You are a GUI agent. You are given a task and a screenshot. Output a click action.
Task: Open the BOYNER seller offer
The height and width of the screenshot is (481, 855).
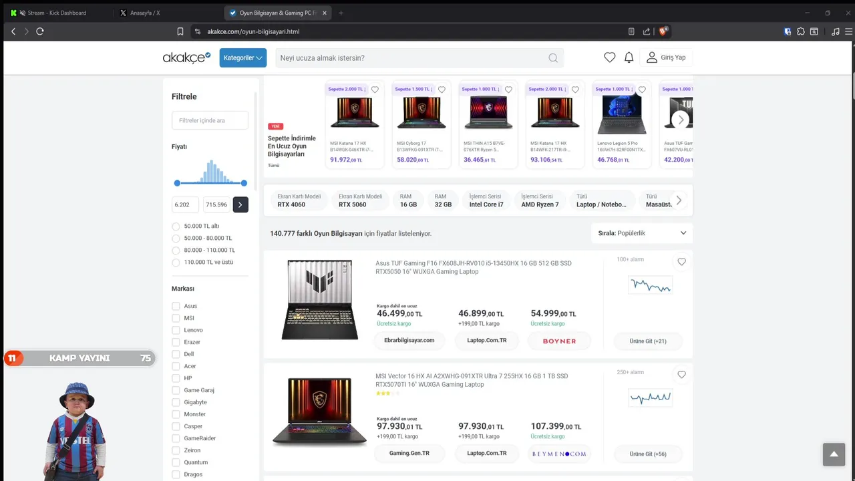[x=559, y=341]
